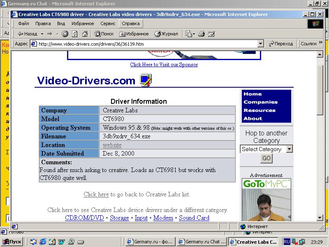Stop page loading with the Stop icon
Screen dimensions: 329x247
pyautogui.click(x=65, y=34)
